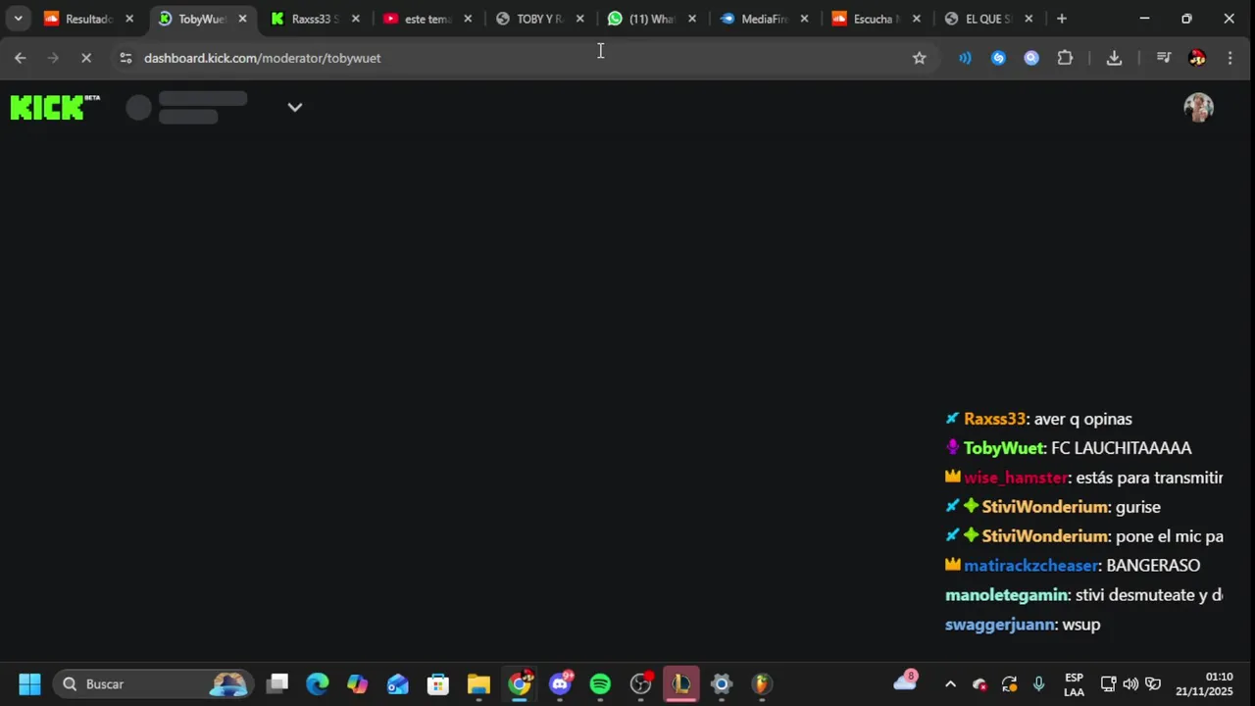Click the 'FC LAUCHITAAAAA' chat message
Viewport: 1255px width, 706px height.
click(1122, 448)
